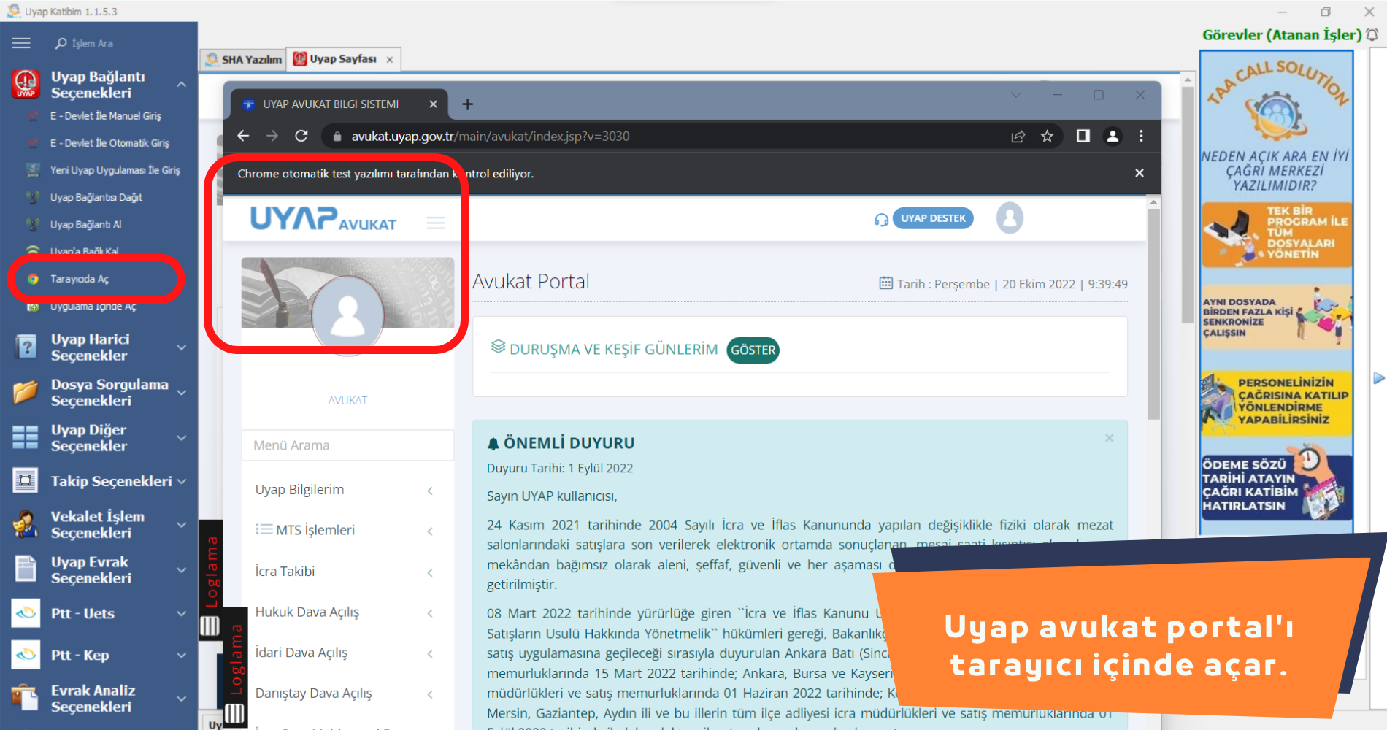Dismiss the Chrome automation notice
The width and height of the screenshot is (1387, 730).
point(1140,173)
